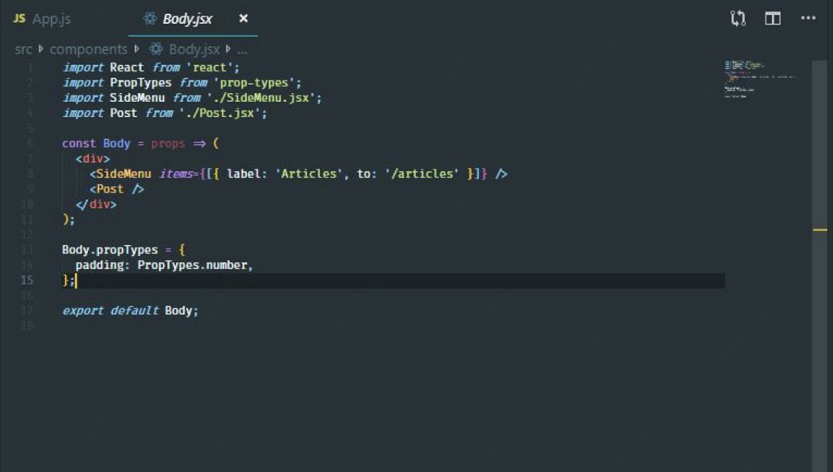Viewport: 833px width, 472px height.
Task: Split the editor to the right
Action: (x=772, y=19)
